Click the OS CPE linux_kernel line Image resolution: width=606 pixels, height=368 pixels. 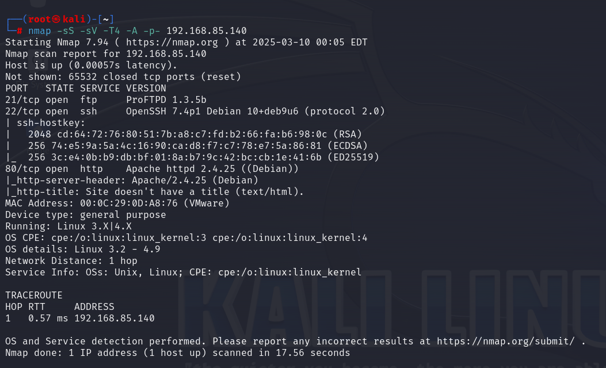tap(186, 237)
